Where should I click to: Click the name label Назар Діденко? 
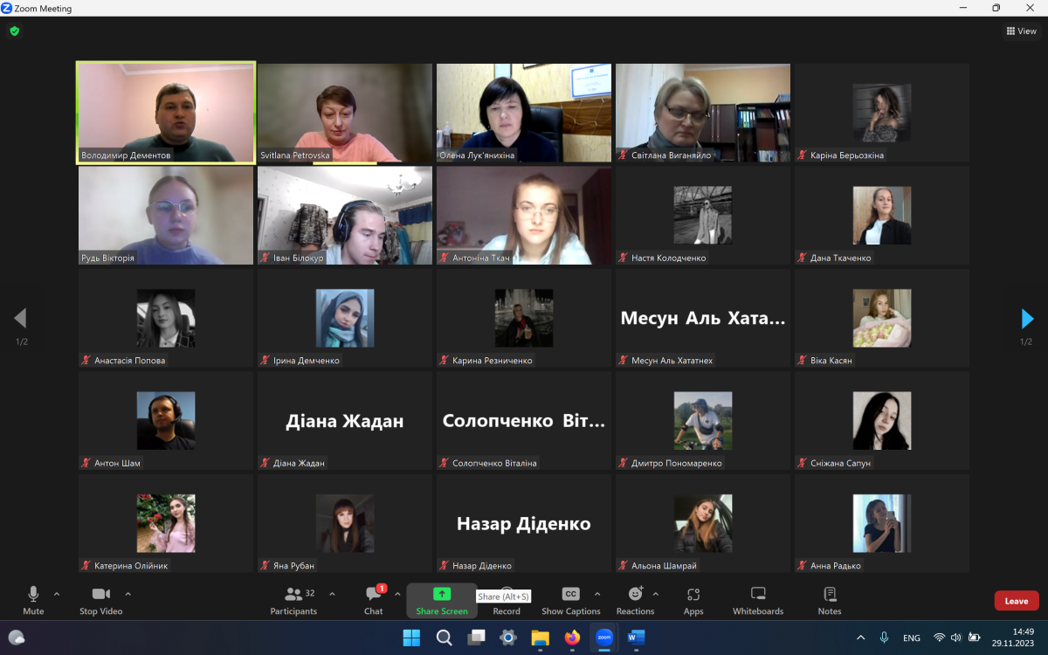(482, 566)
